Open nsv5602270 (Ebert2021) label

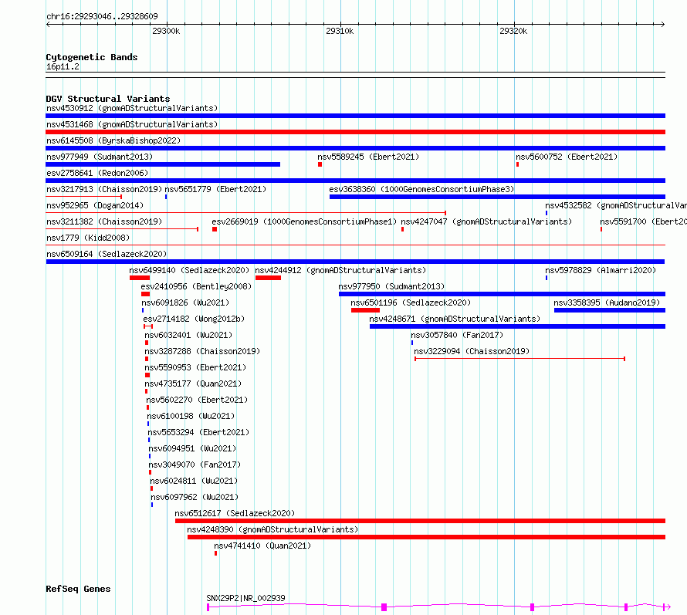(x=197, y=400)
